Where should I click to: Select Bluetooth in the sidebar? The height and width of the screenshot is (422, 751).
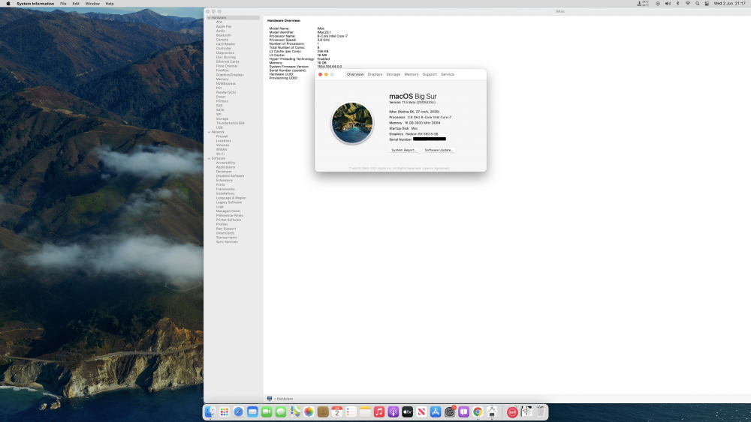pyautogui.click(x=224, y=35)
